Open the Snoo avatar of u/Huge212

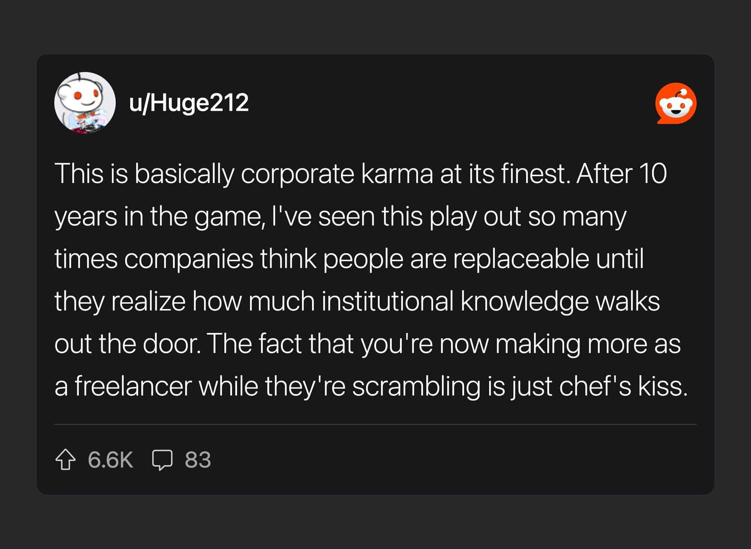(x=85, y=102)
